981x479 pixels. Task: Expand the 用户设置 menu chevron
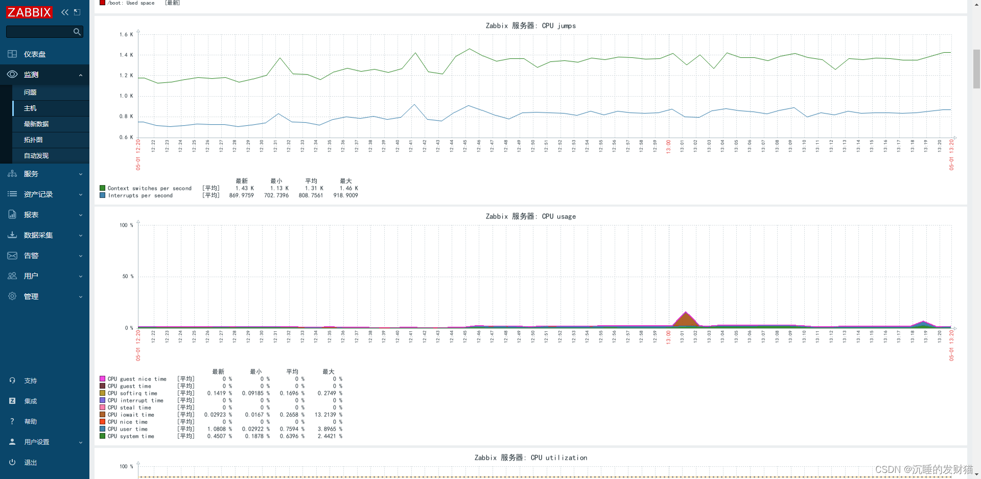(81, 442)
